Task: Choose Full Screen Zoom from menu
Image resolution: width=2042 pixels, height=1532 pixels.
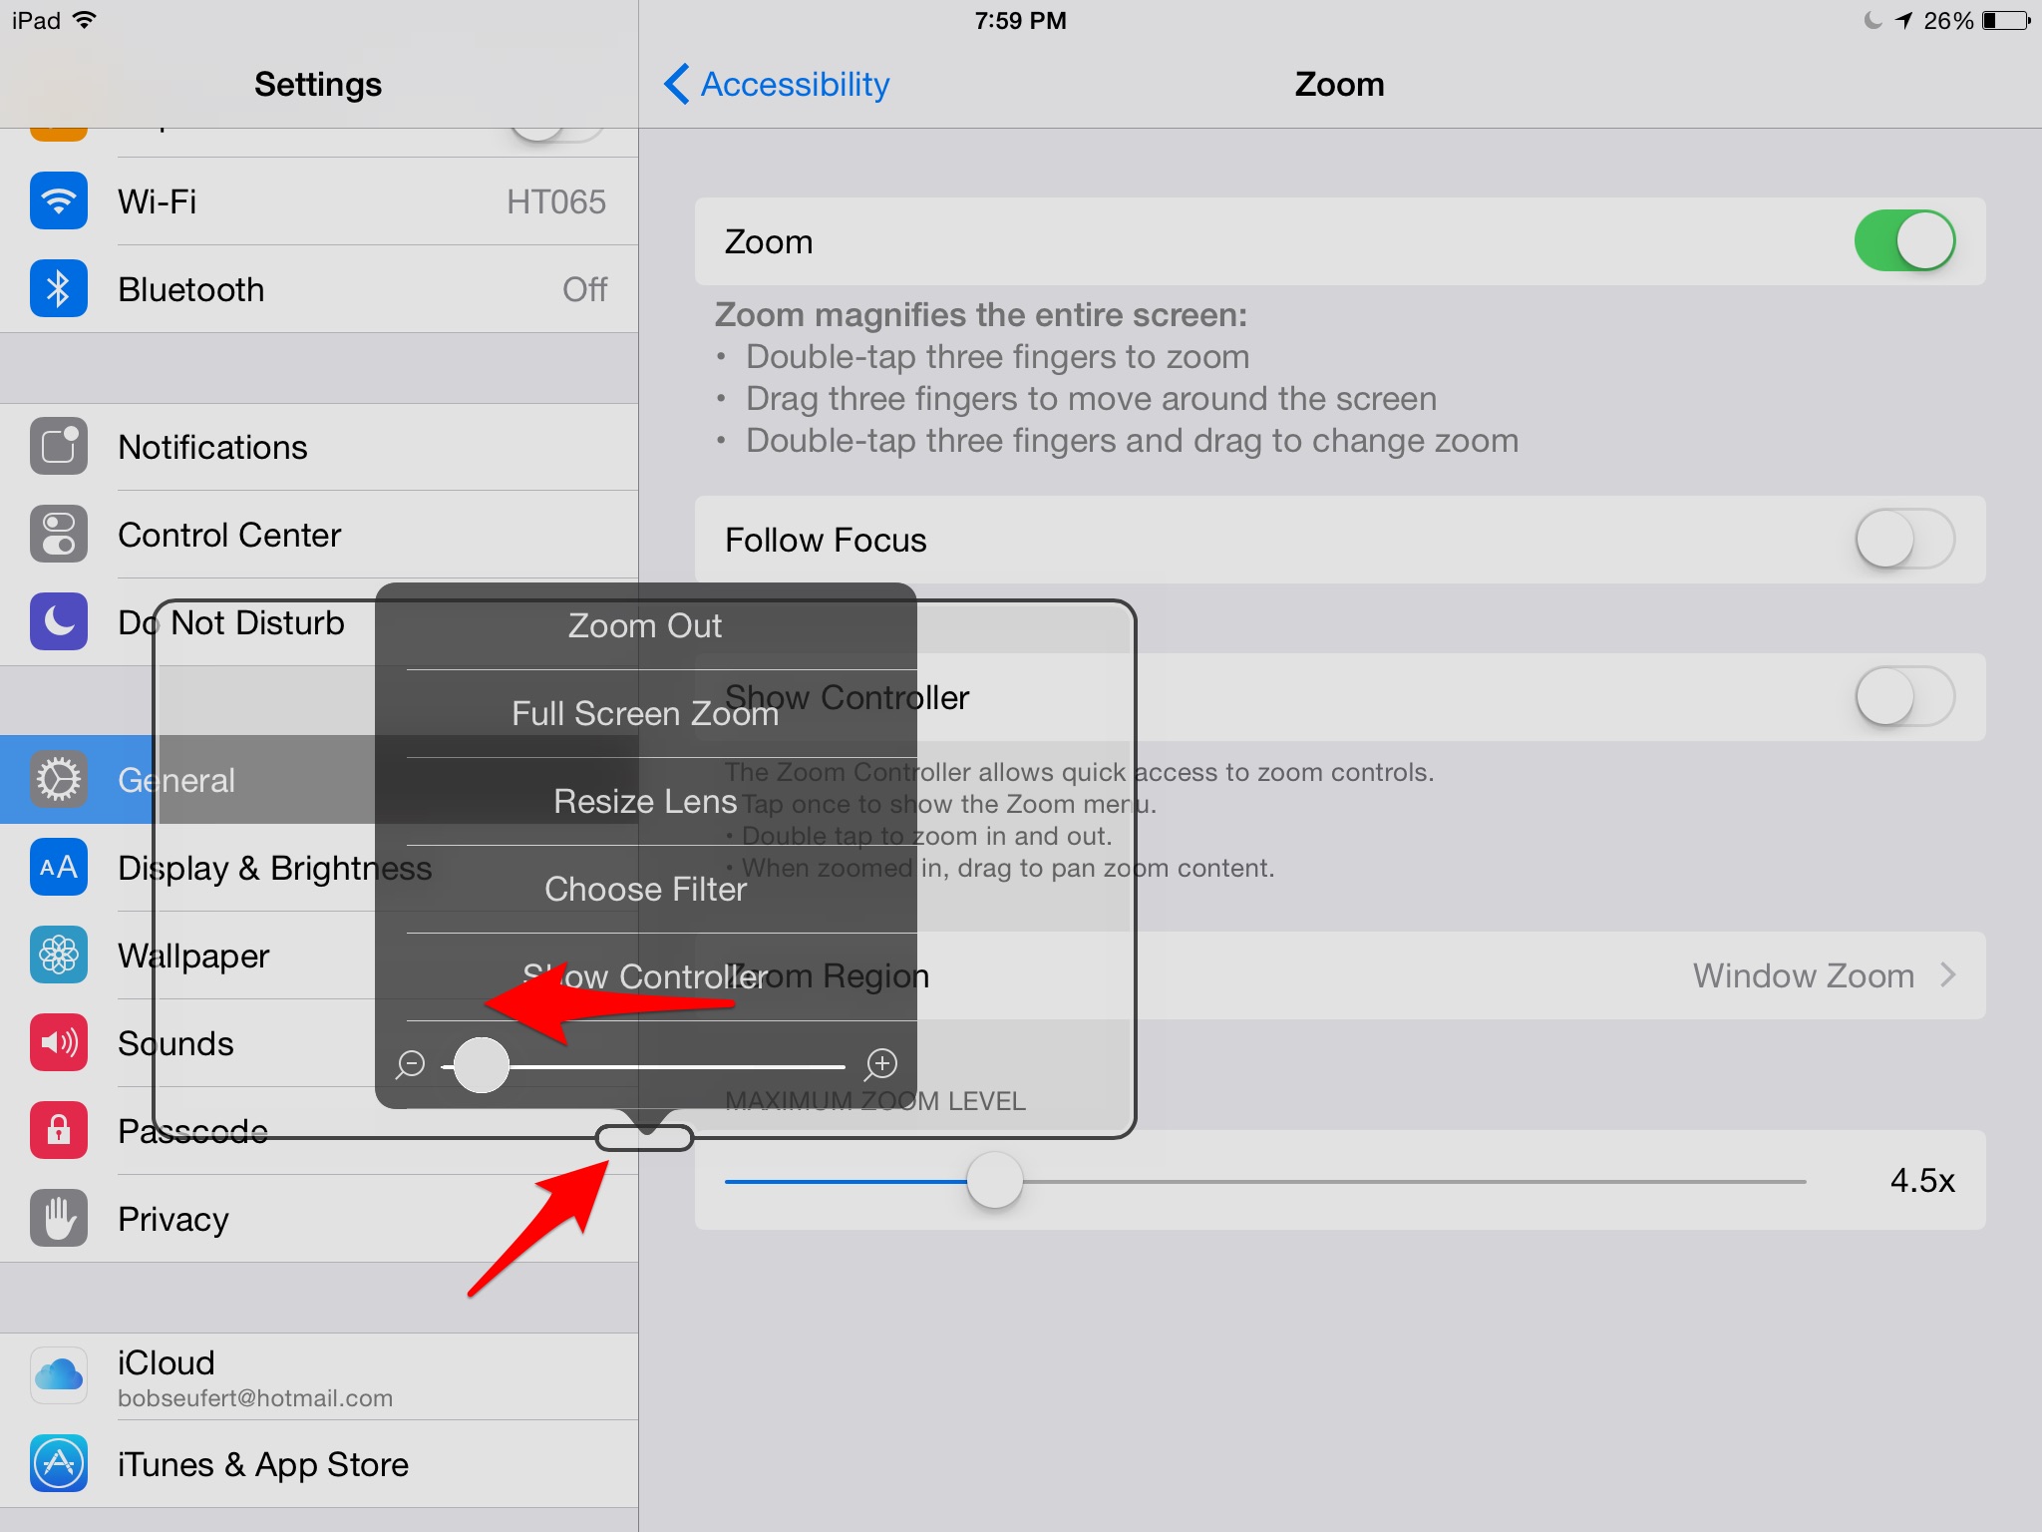Action: (645, 713)
